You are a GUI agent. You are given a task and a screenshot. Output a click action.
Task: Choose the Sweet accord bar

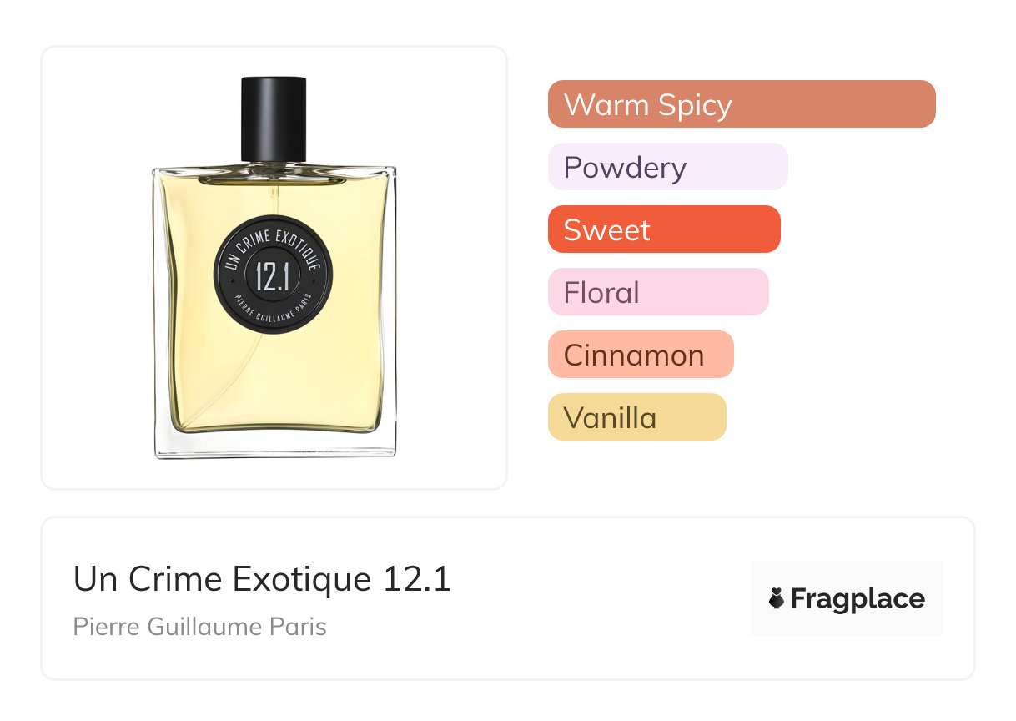[664, 229]
